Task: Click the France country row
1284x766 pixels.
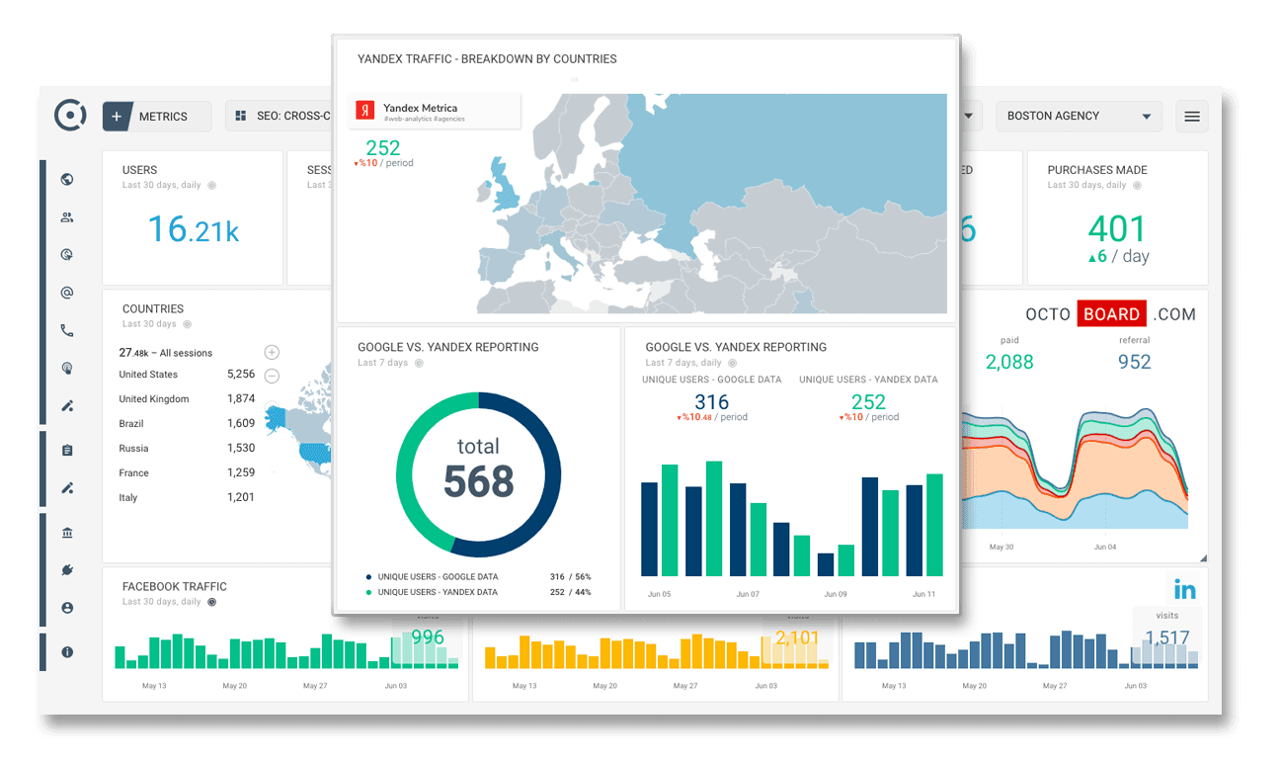Action: click(187, 472)
